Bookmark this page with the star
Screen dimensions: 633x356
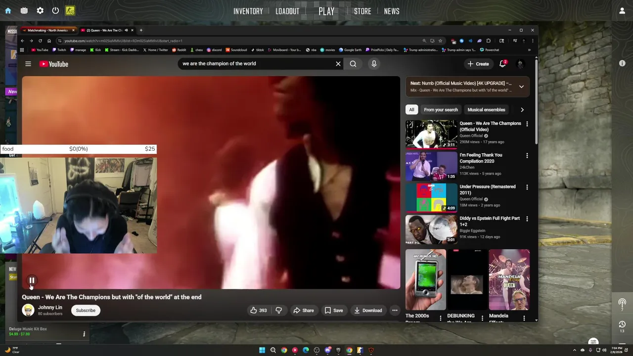[x=440, y=41]
